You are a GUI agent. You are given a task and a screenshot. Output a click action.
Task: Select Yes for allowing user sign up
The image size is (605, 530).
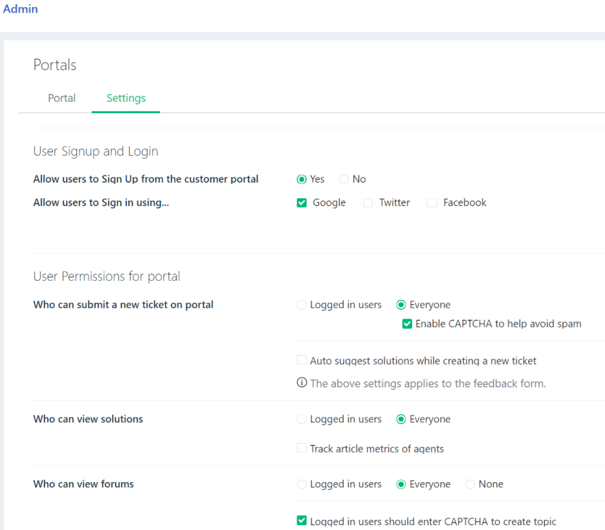click(x=302, y=180)
